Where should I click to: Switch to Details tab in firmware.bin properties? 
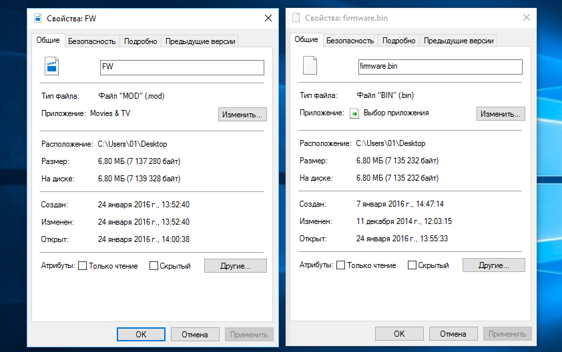pyautogui.click(x=398, y=41)
